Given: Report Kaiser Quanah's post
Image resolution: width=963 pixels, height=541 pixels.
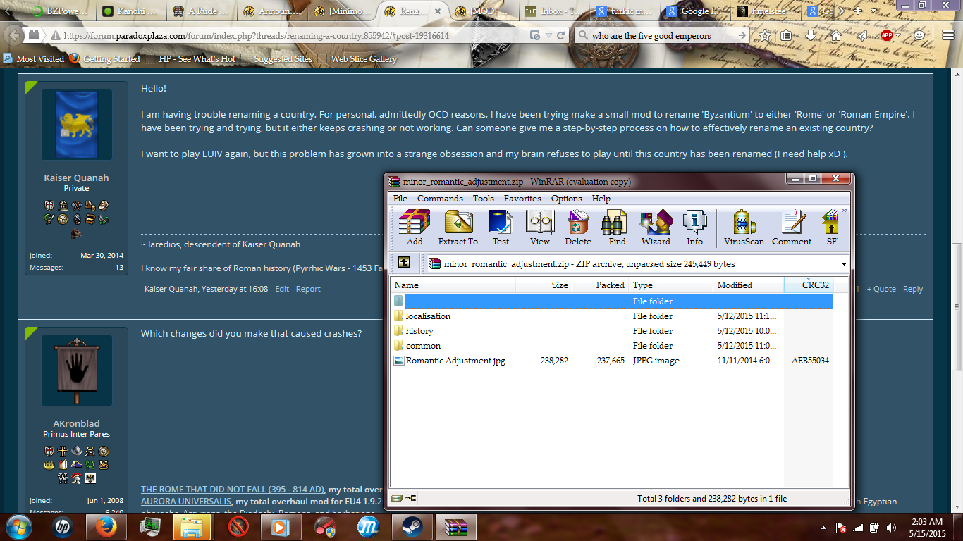Looking at the screenshot, I should coord(308,289).
